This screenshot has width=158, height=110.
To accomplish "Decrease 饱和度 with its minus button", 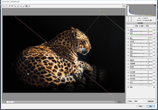I will coord(128,67).
